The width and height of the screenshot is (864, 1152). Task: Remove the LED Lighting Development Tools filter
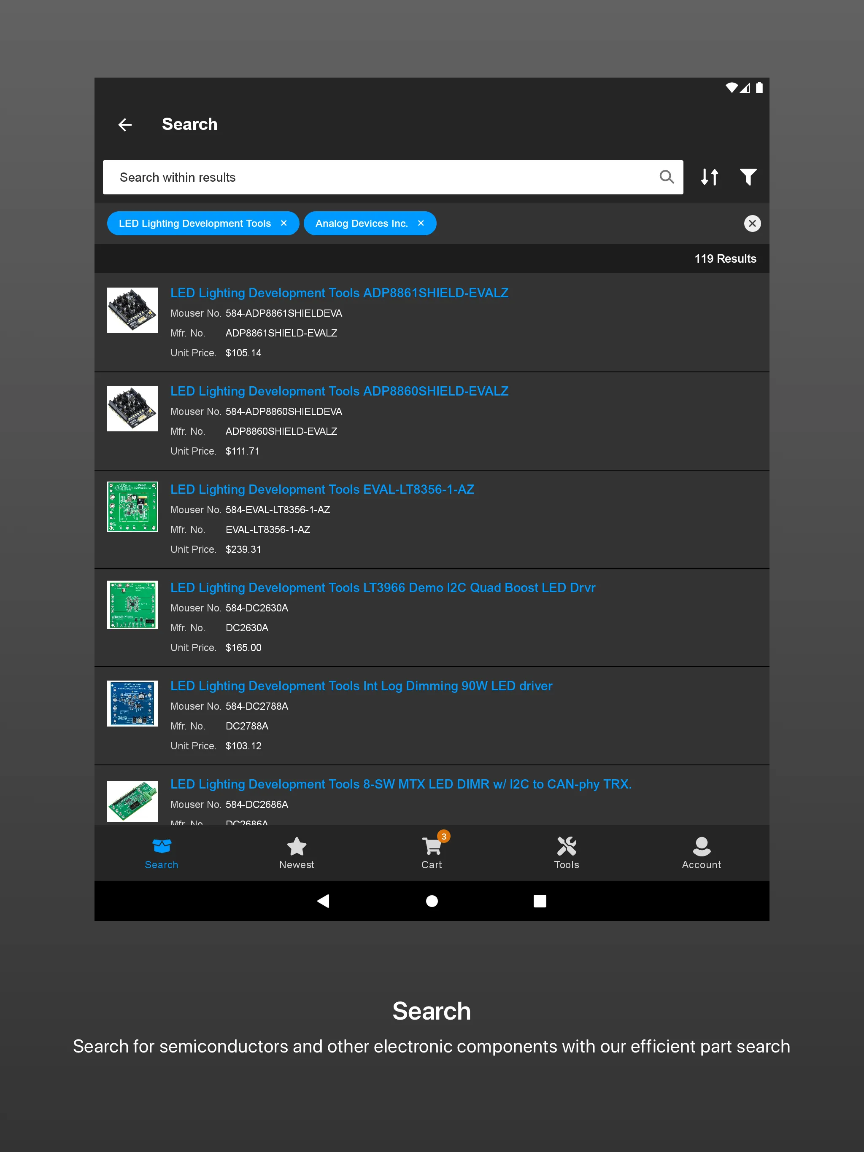pyautogui.click(x=283, y=223)
